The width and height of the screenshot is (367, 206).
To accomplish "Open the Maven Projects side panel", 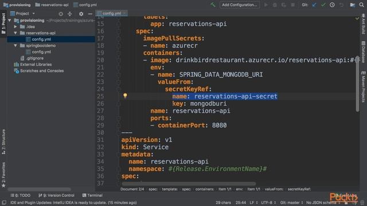I will tap(363, 87).
